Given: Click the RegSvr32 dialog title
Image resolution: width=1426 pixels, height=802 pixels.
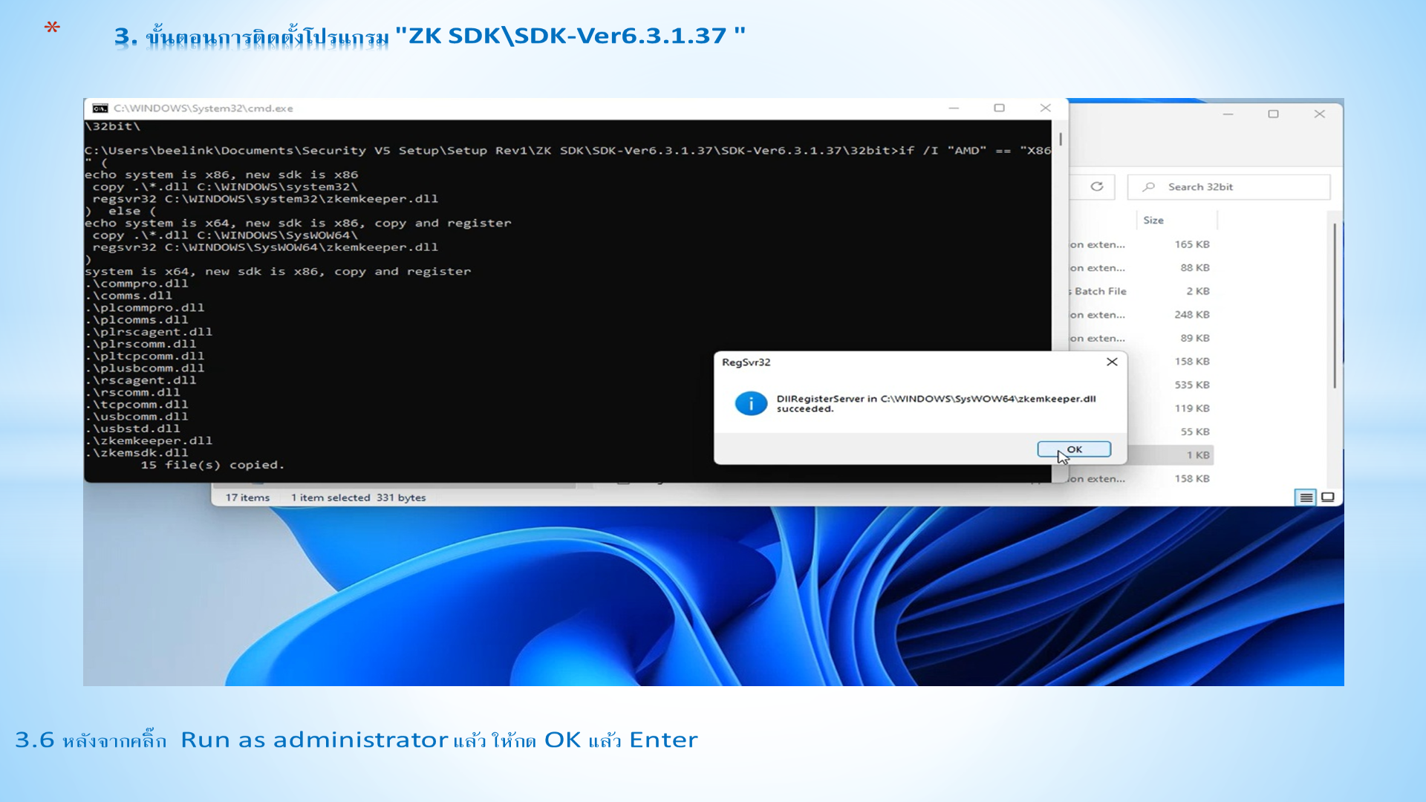Looking at the screenshot, I should 746,362.
